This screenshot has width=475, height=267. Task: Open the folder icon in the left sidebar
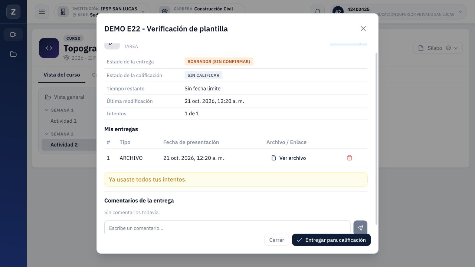(x=13, y=54)
